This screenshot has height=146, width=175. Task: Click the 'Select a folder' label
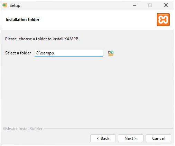[x=18, y=53]
